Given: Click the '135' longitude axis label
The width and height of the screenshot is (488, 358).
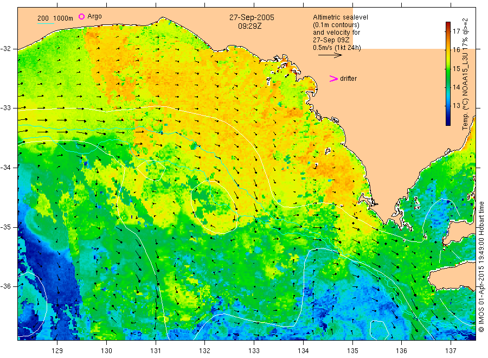Looking at the screenshot, I should point(352,351).
